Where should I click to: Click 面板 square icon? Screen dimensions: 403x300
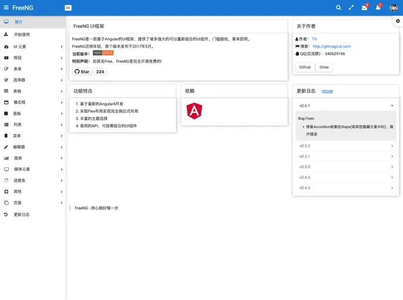(x=6, y=113)
